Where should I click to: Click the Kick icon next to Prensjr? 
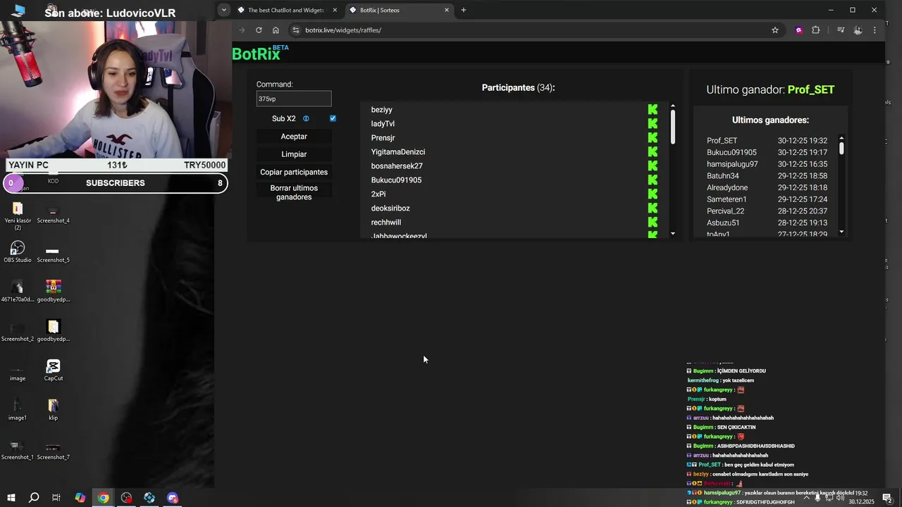point(653,137)
